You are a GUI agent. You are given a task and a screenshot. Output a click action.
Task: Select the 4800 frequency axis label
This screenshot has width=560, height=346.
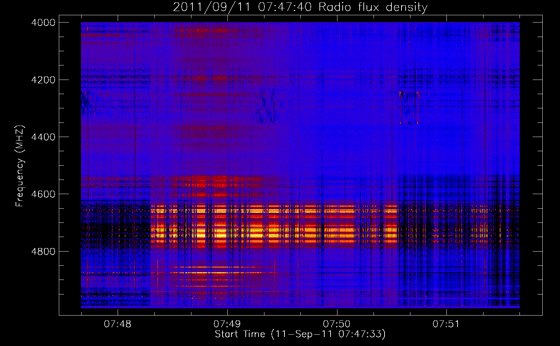click(x=43, y=252)
